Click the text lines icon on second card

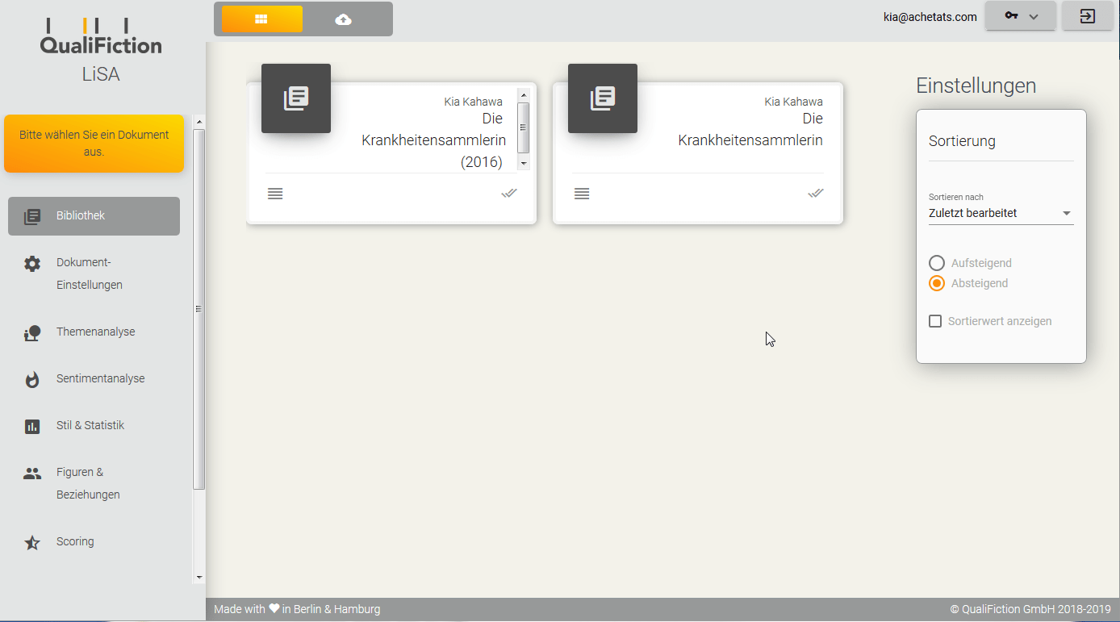coord(582,194)
